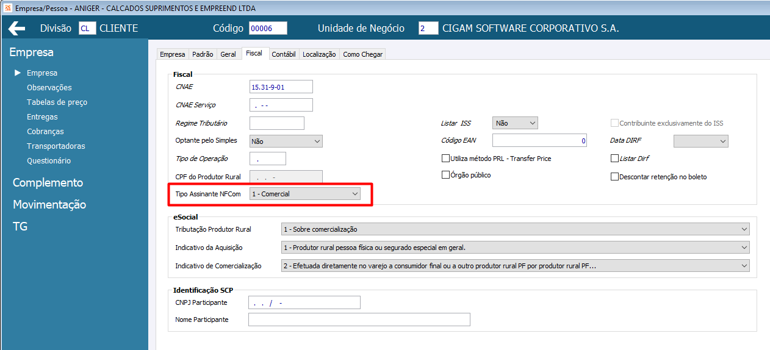Open the Listar ISS dropdown
Screen dimensions: 770x350
tap(516, 123)
